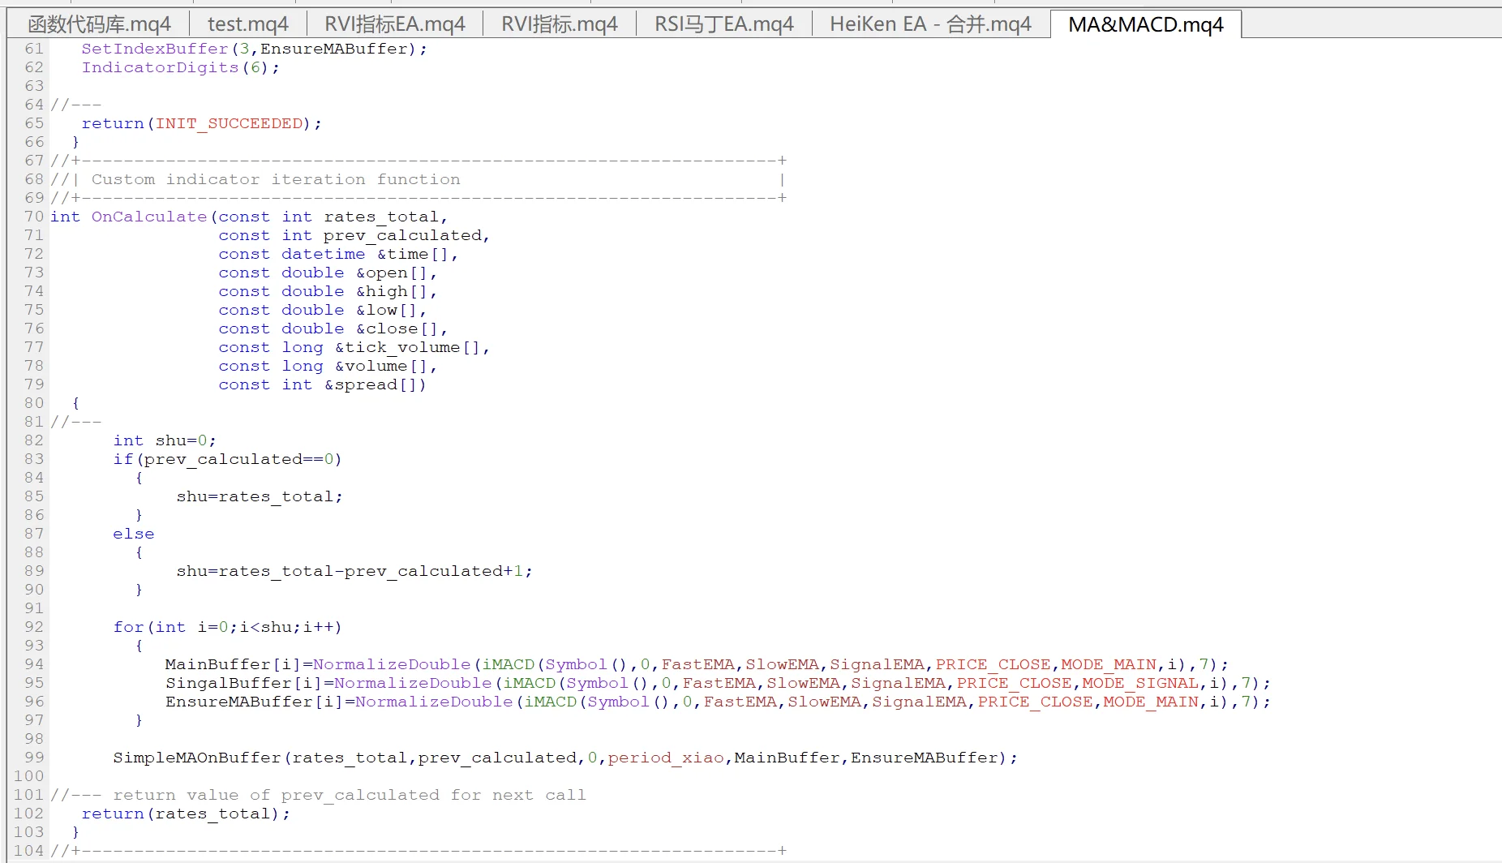Open the test.mq4 tab
Screen dimensions: 1502x863
pos(248,24)
